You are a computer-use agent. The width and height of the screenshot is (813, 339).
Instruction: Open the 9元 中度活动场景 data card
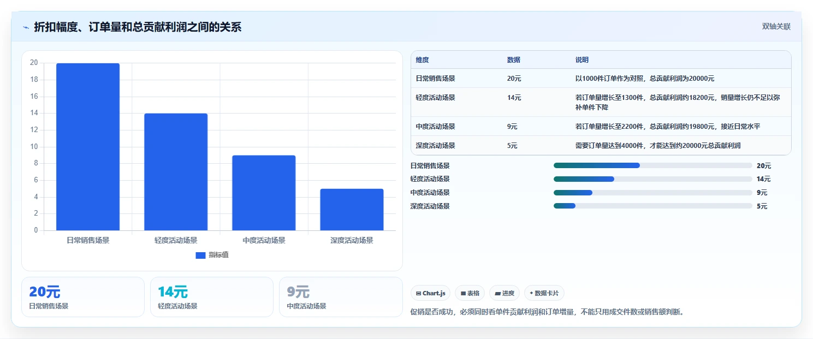[341, 297]
